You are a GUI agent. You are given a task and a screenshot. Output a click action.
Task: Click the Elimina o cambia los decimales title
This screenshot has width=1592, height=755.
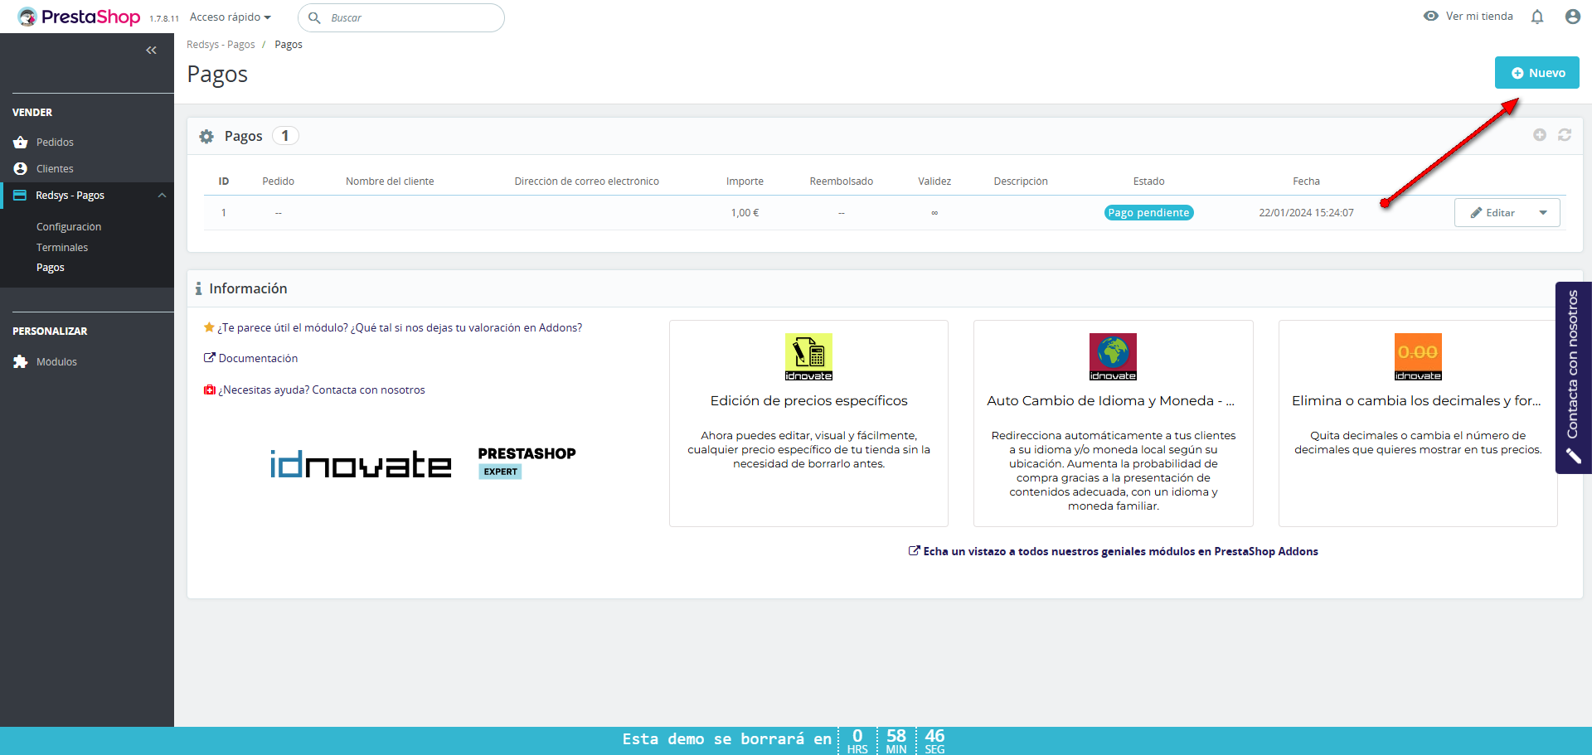click(1416, 401)
